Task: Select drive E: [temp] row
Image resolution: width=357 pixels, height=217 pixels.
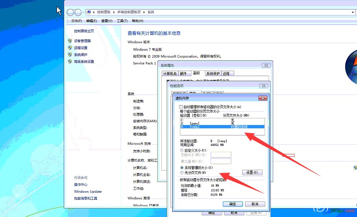Action: [222, 127]
